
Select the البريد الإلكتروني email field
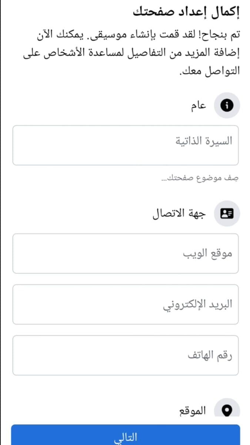point(126,304)
